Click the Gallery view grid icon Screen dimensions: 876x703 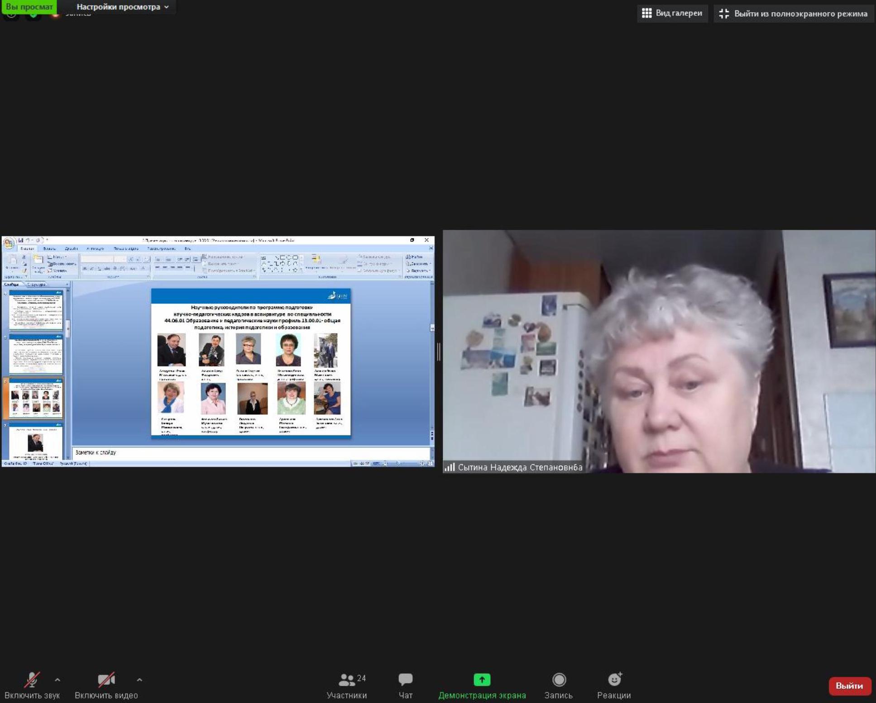[x=646, y=13]
